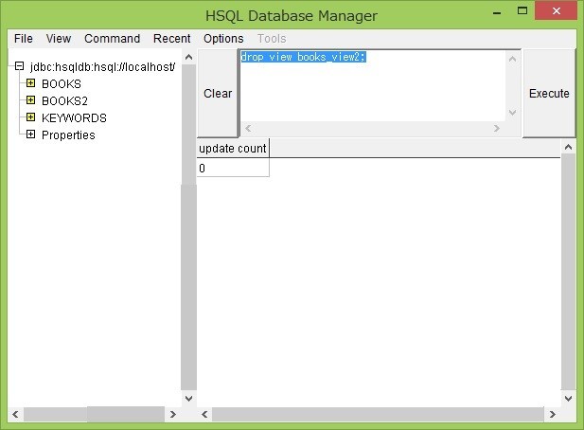
Task: Select the Properties tree label
Action: 68,135
